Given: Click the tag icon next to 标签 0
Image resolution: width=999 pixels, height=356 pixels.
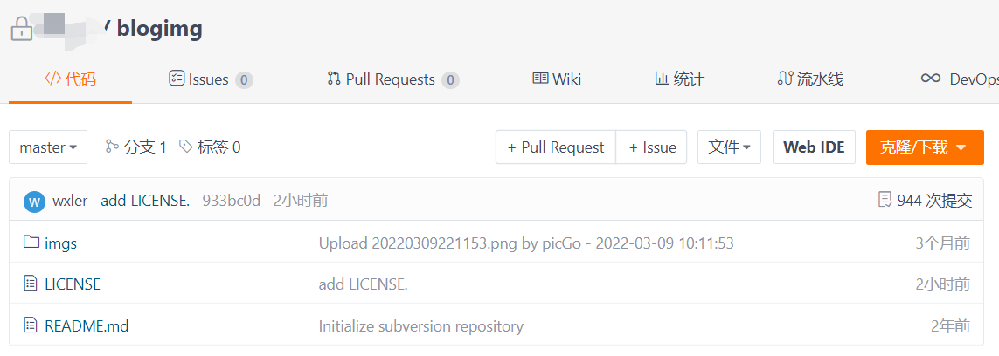Looking at the screenshot, I should 185,147.
